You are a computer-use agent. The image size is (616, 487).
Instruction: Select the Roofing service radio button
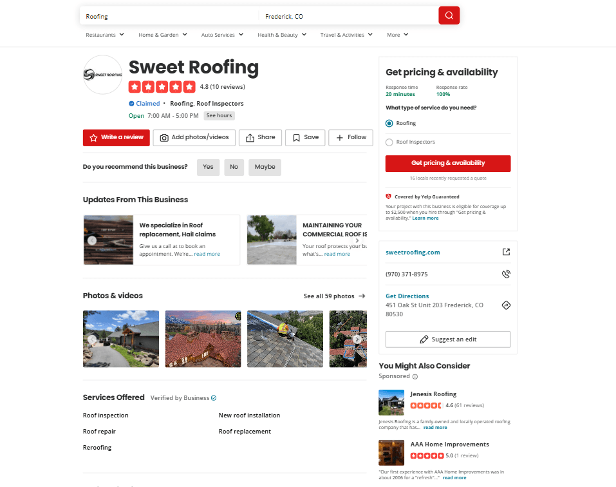coord(389,123)
